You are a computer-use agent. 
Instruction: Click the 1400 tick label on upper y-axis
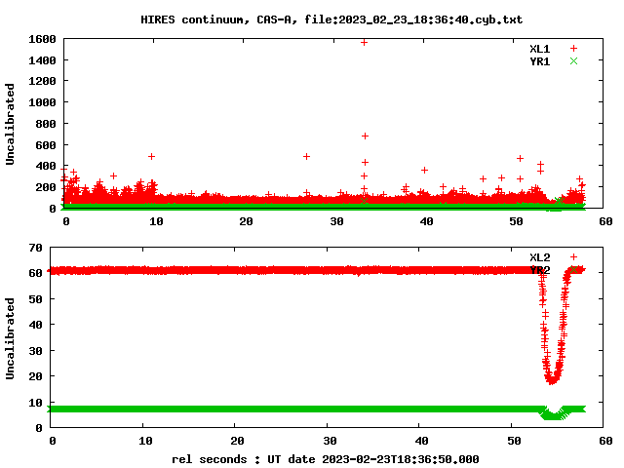coord(42,60)
